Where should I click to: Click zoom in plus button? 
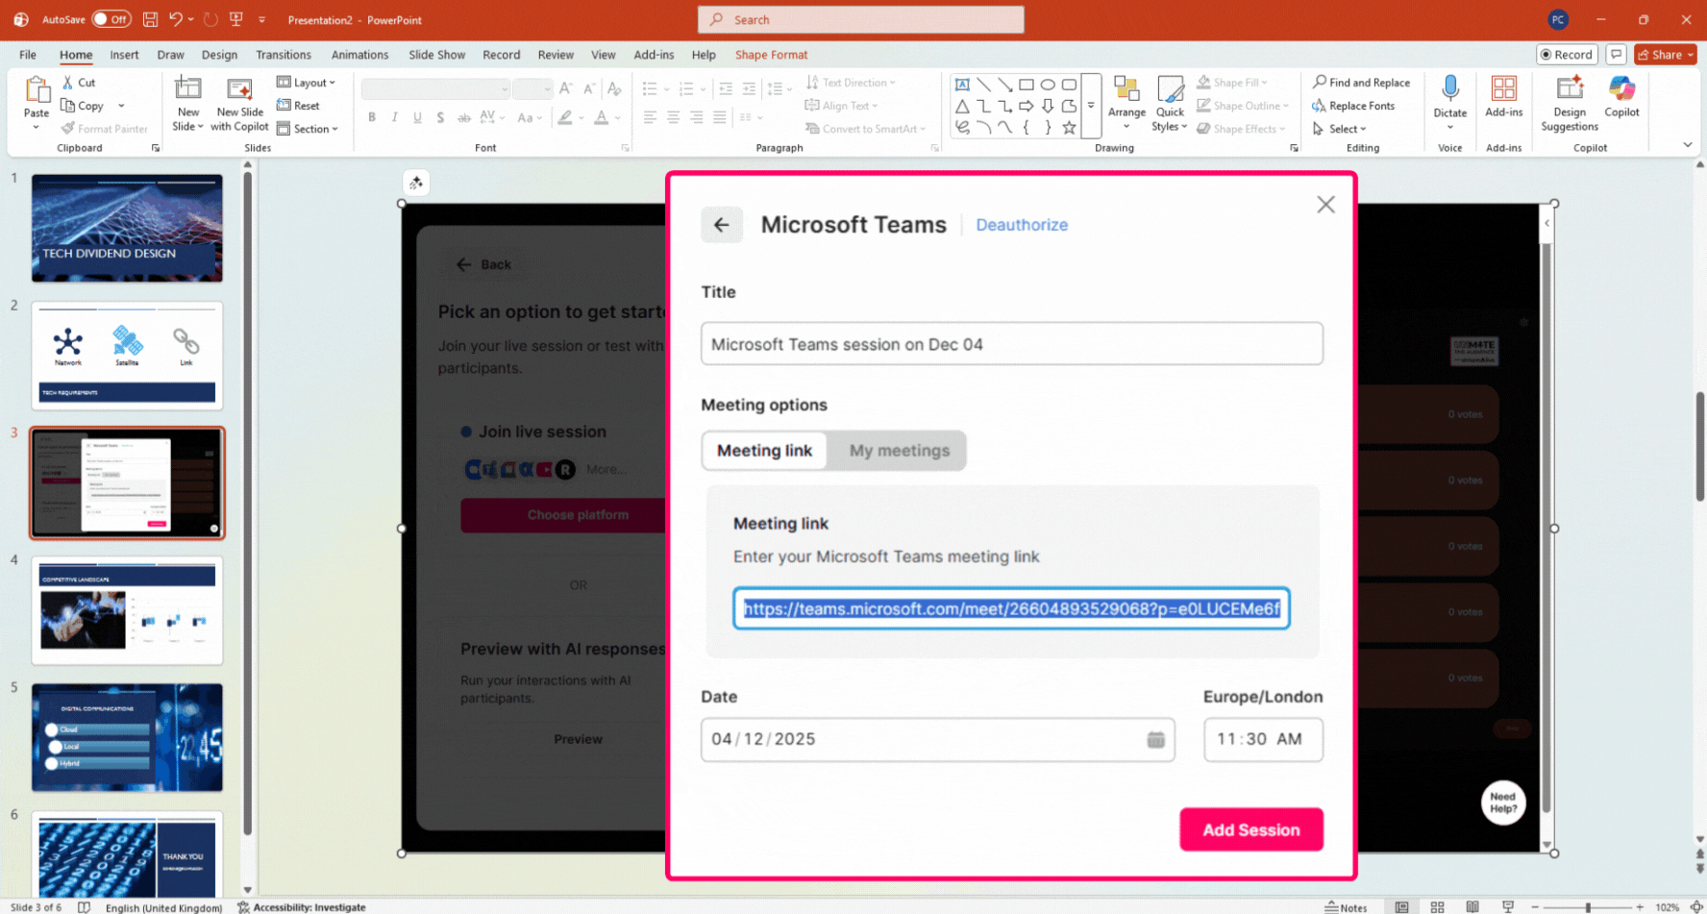point(1640,906)
